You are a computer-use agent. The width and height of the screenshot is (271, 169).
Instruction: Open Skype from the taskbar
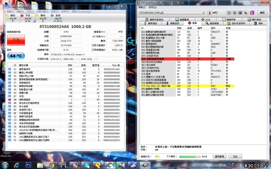click(x=86, y=165)
